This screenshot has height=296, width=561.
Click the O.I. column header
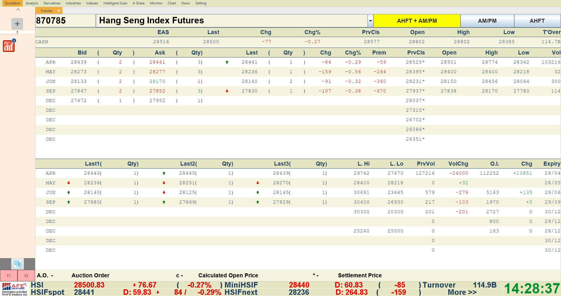pyautogui.click(x=494, y=164)
